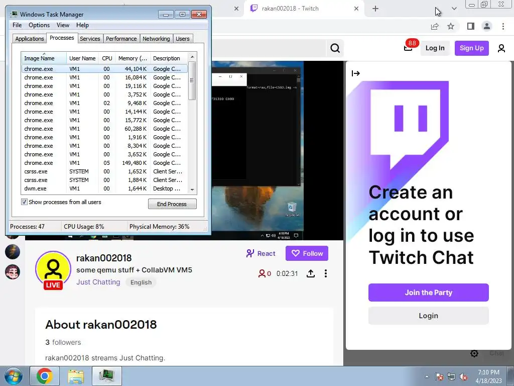
Task: Click the network tray icon
Action: pyautogui.click(x=451, y=377)
